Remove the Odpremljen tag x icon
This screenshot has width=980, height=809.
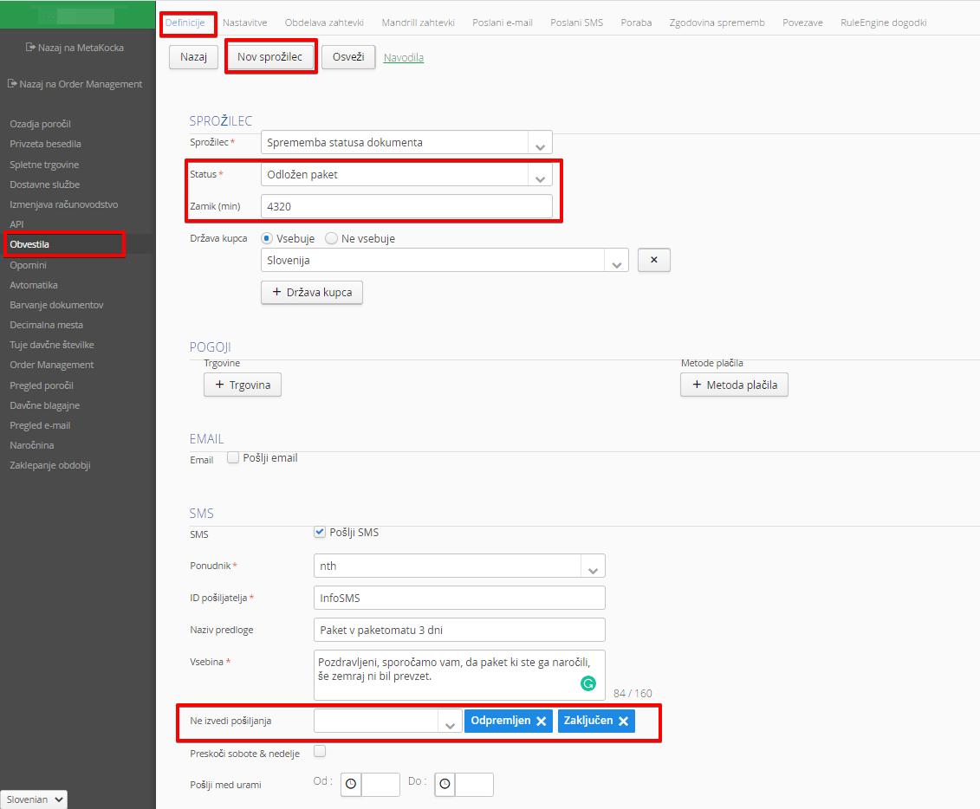pyautogui.click(x=542, y=721)
